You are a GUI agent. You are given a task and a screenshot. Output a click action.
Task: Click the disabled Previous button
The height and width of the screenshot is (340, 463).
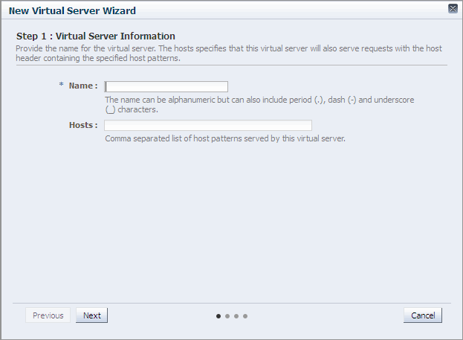[48, 315]
